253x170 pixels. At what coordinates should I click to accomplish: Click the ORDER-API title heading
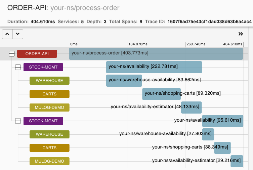pos(27,8)
